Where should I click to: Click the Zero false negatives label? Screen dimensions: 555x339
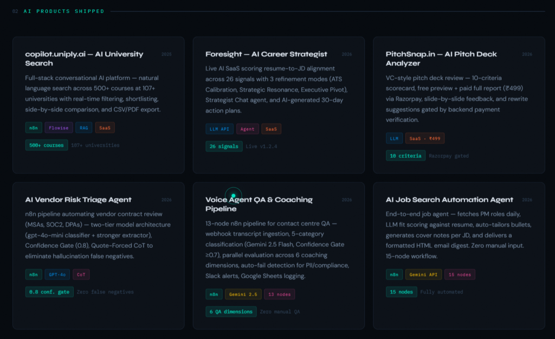pos(105,292)
